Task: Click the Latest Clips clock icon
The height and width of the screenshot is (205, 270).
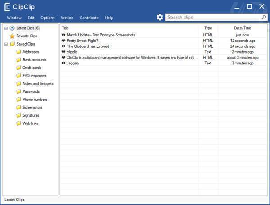Action: (x=12, y=28)
